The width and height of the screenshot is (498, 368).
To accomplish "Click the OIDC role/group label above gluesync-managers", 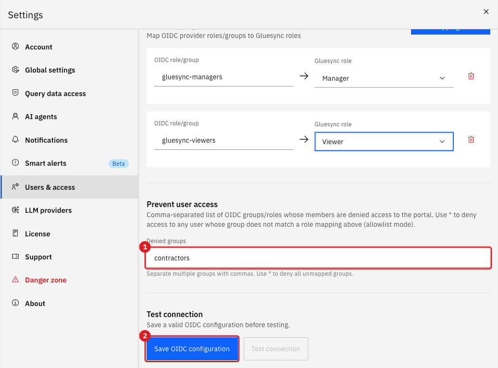I will click(x=176, y=60).
